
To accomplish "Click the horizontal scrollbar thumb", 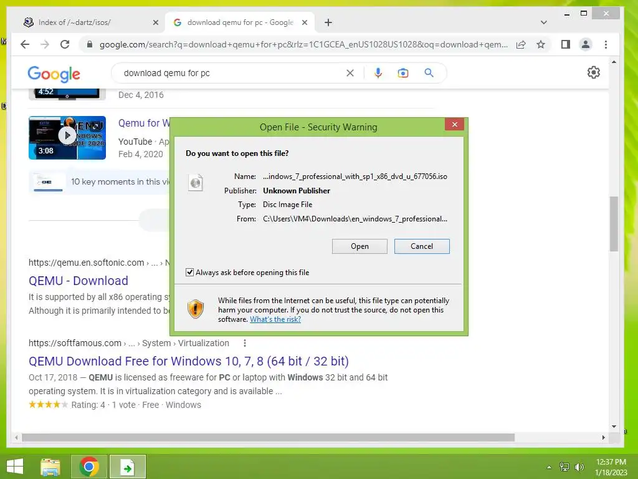I will [x=269, y=437].
